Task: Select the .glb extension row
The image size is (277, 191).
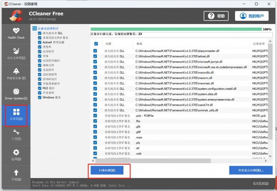Action: coord(180,126)
